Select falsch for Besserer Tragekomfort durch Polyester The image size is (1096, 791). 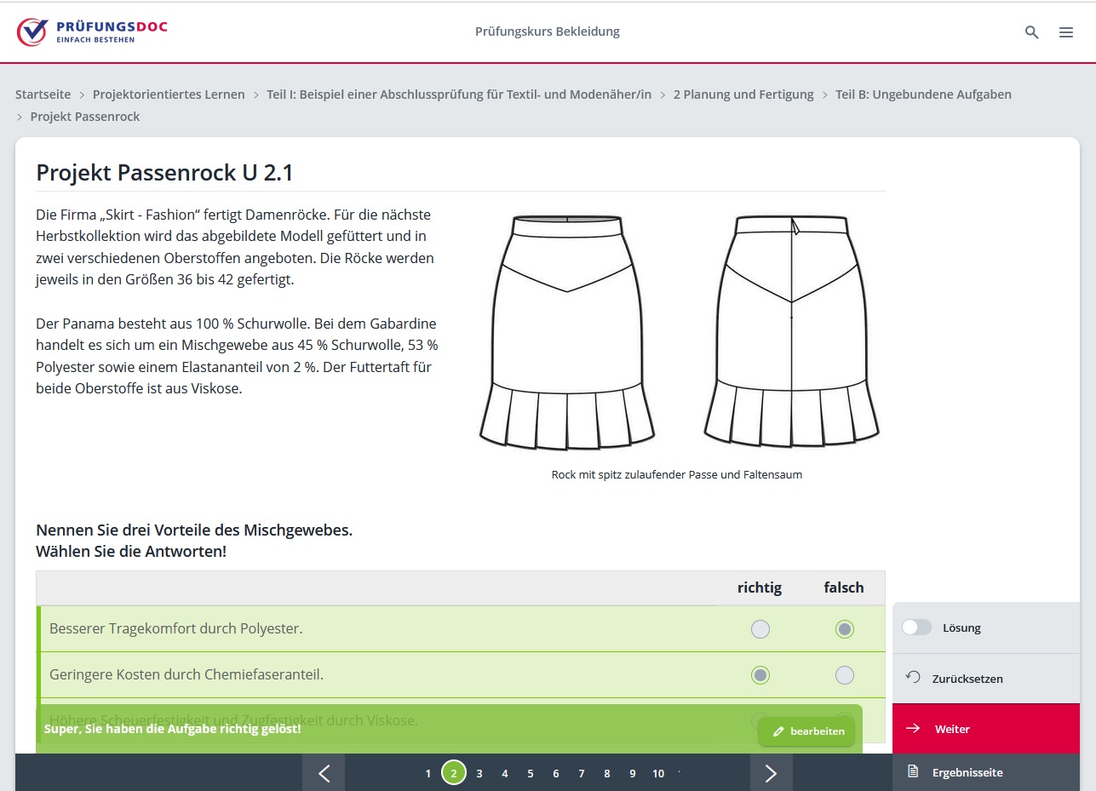pyautogui.click(x=844, y=629)
